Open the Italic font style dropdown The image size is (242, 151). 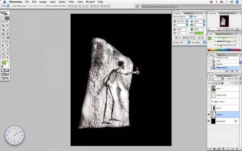point(204,17)
